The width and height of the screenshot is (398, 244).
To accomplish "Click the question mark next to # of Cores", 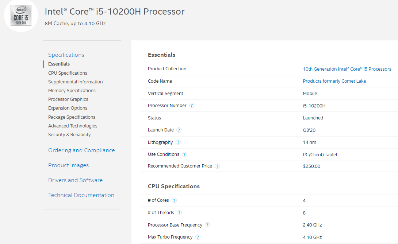I will click(x=174, y=200).
